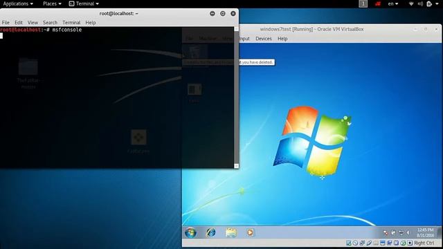Click workspace indicator number 1
Image resolution: width=443 pixels, height=249 pixels.
[363, 3]
